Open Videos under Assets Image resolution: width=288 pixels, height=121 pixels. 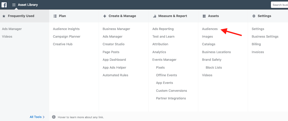click(207, 75)
